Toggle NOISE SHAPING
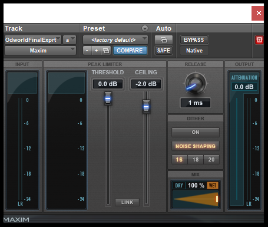 (x=196, y=146)
